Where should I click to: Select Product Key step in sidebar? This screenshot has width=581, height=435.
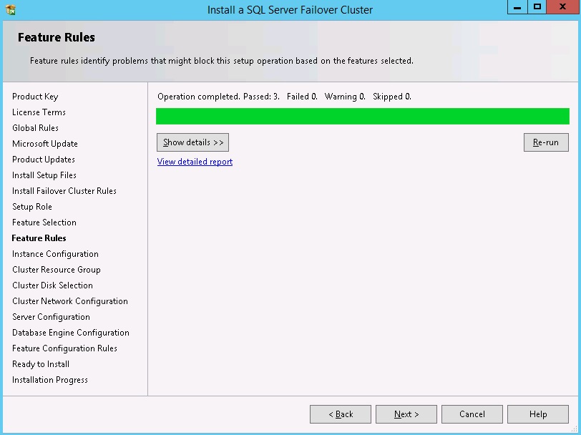(35, 97)
